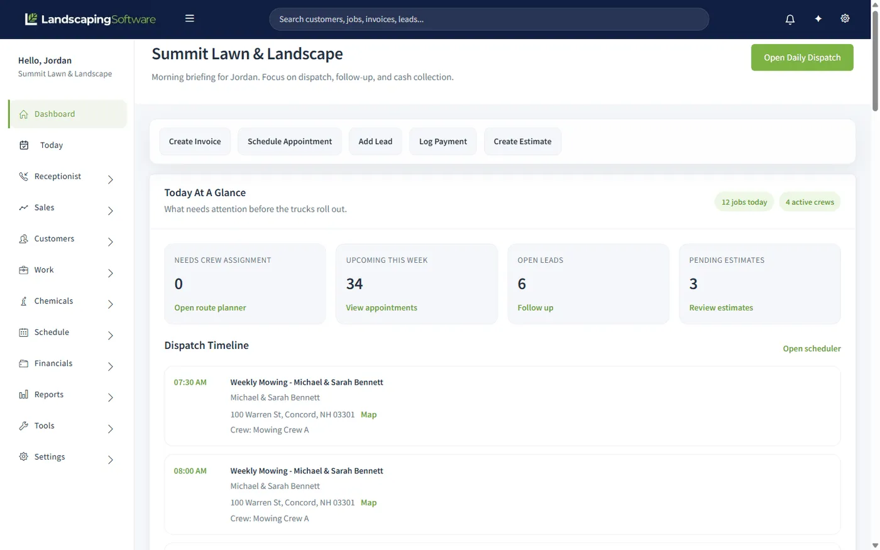Click Follow up under Open Leads
880x550 pixels.
pos(536,307)
